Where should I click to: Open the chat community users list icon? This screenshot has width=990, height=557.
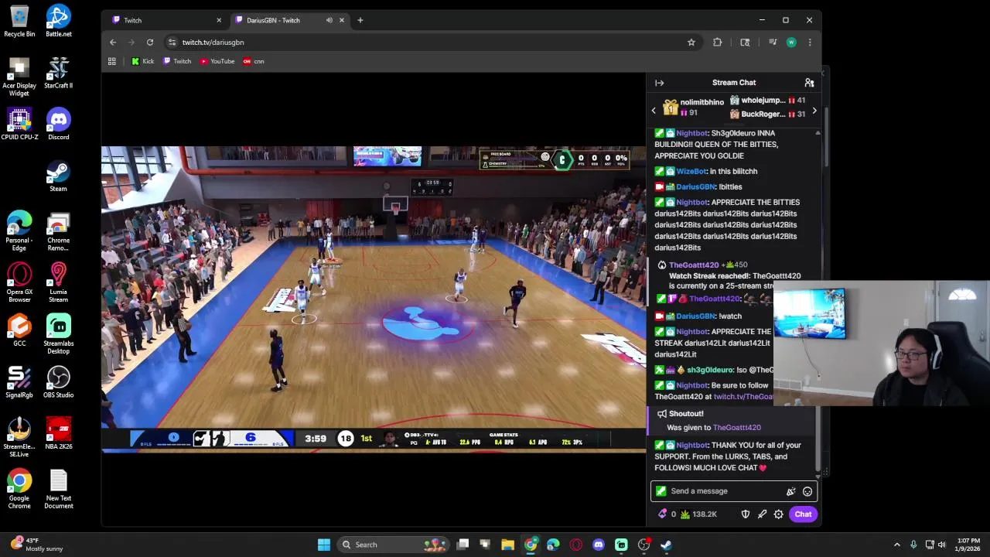coord(809,83)
